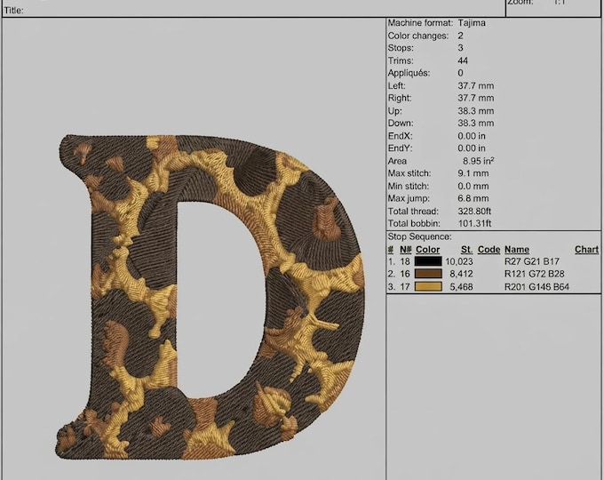Click the gold thread swatch row 3
This screenshot has height=480, width=604.
click(x=428, y=286)
